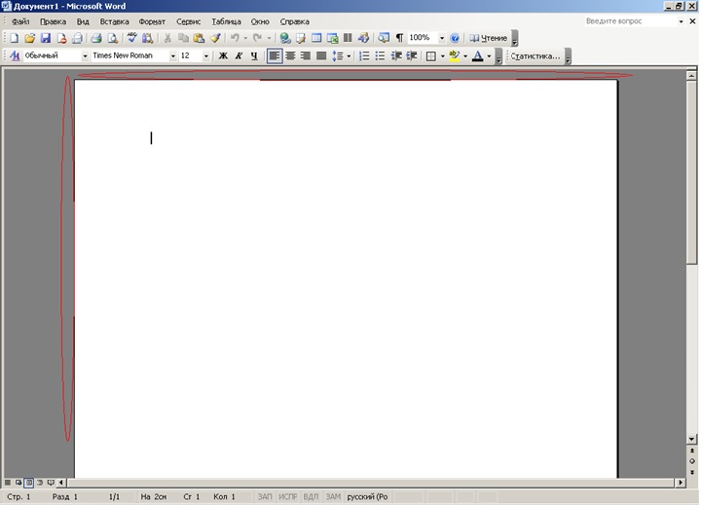Open the Правка menu
This screenshot has width=701, height=505.
click(x=54, y=21)
